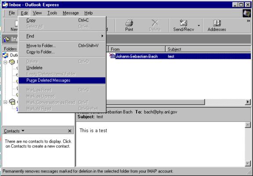Open the Message menu
253x176 pixels.
[71, 13]
